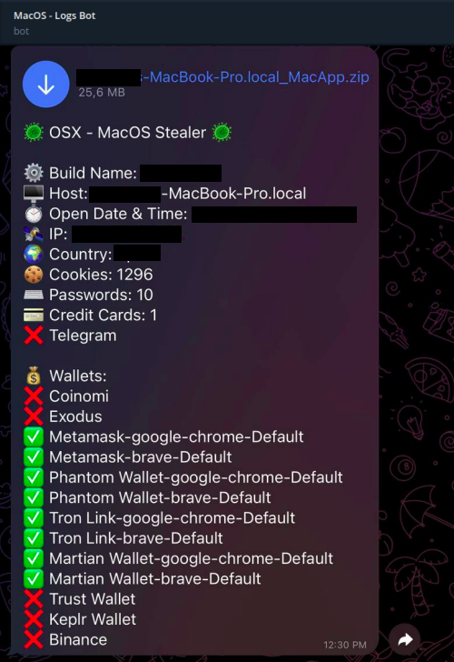This screenshot has width=454, height=662.
Task: Click the credit card emoji icon
Action: click(x=34, y=315)
